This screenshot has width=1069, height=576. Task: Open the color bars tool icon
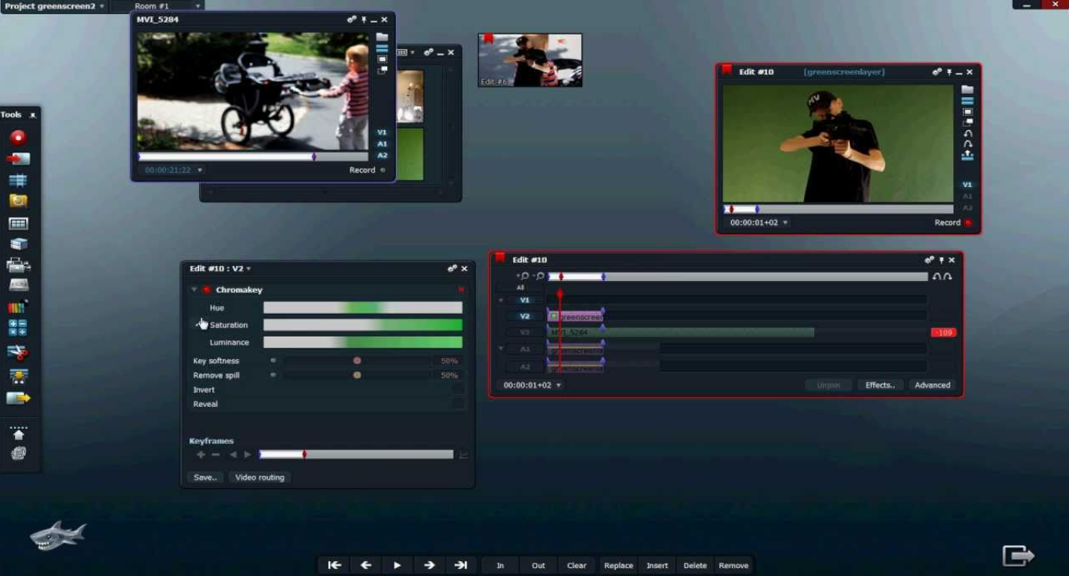point(18,307)
